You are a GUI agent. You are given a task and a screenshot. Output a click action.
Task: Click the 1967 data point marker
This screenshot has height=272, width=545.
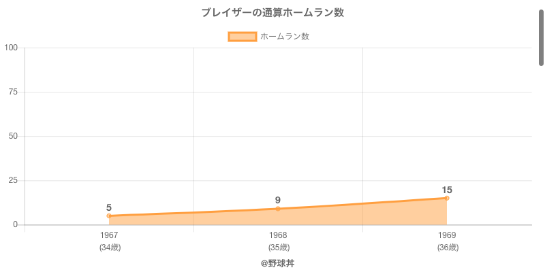coord(109,216)
